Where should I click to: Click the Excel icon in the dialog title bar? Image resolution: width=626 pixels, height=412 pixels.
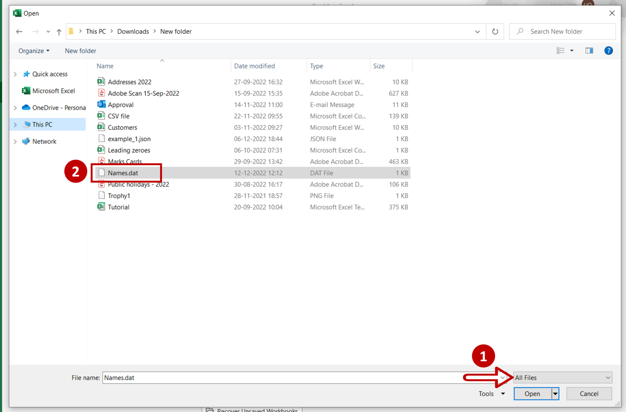[x=17, y=13]
